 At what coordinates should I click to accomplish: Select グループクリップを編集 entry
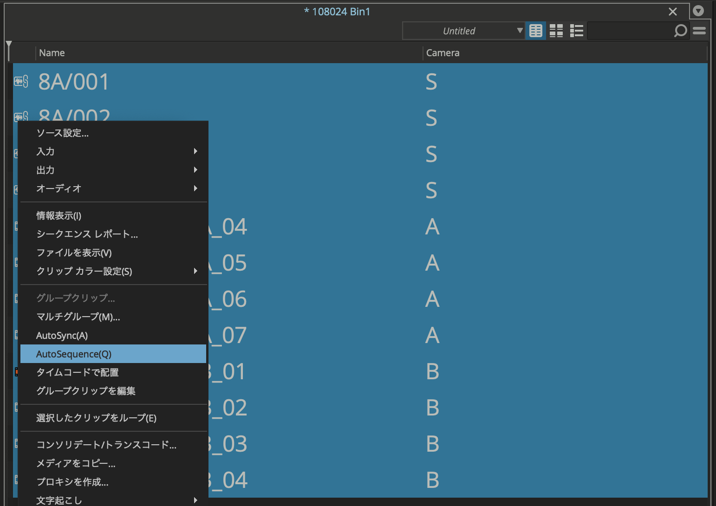pos(113,391)
